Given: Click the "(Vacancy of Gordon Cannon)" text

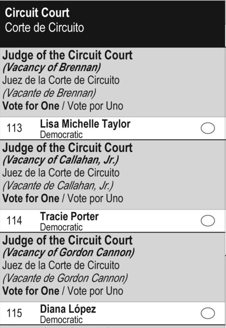Looking at the screenshot, I should [68, 252].
